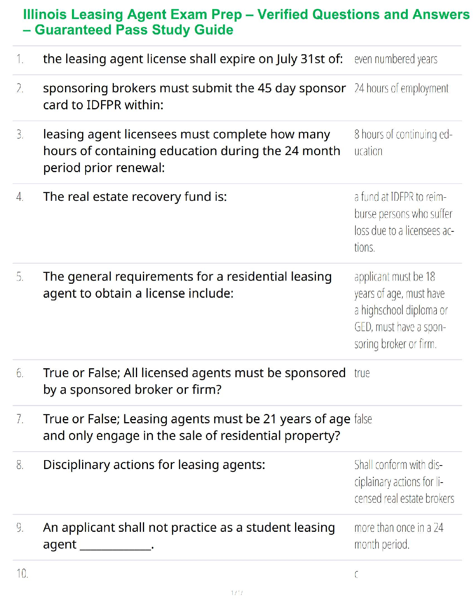Click the answer beginning "applicant must be 18"

coord(401,310)
